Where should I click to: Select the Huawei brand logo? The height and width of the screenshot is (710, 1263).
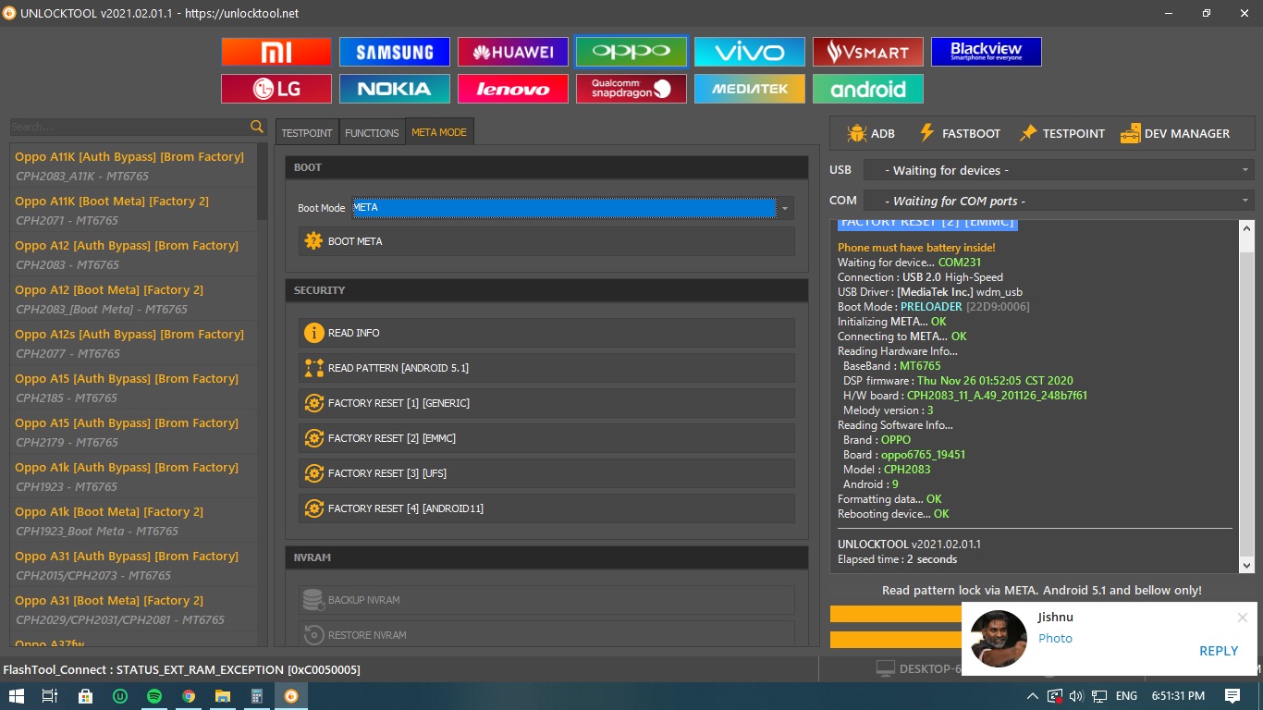pos(513,52)
